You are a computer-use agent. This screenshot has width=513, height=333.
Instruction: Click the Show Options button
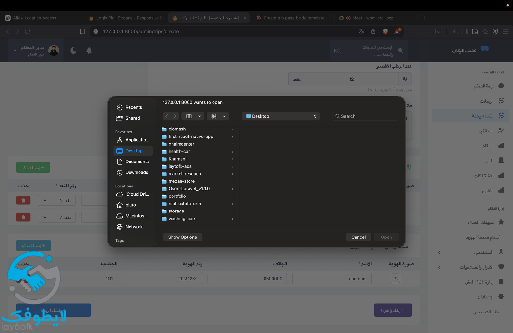(x=182, y=237)
